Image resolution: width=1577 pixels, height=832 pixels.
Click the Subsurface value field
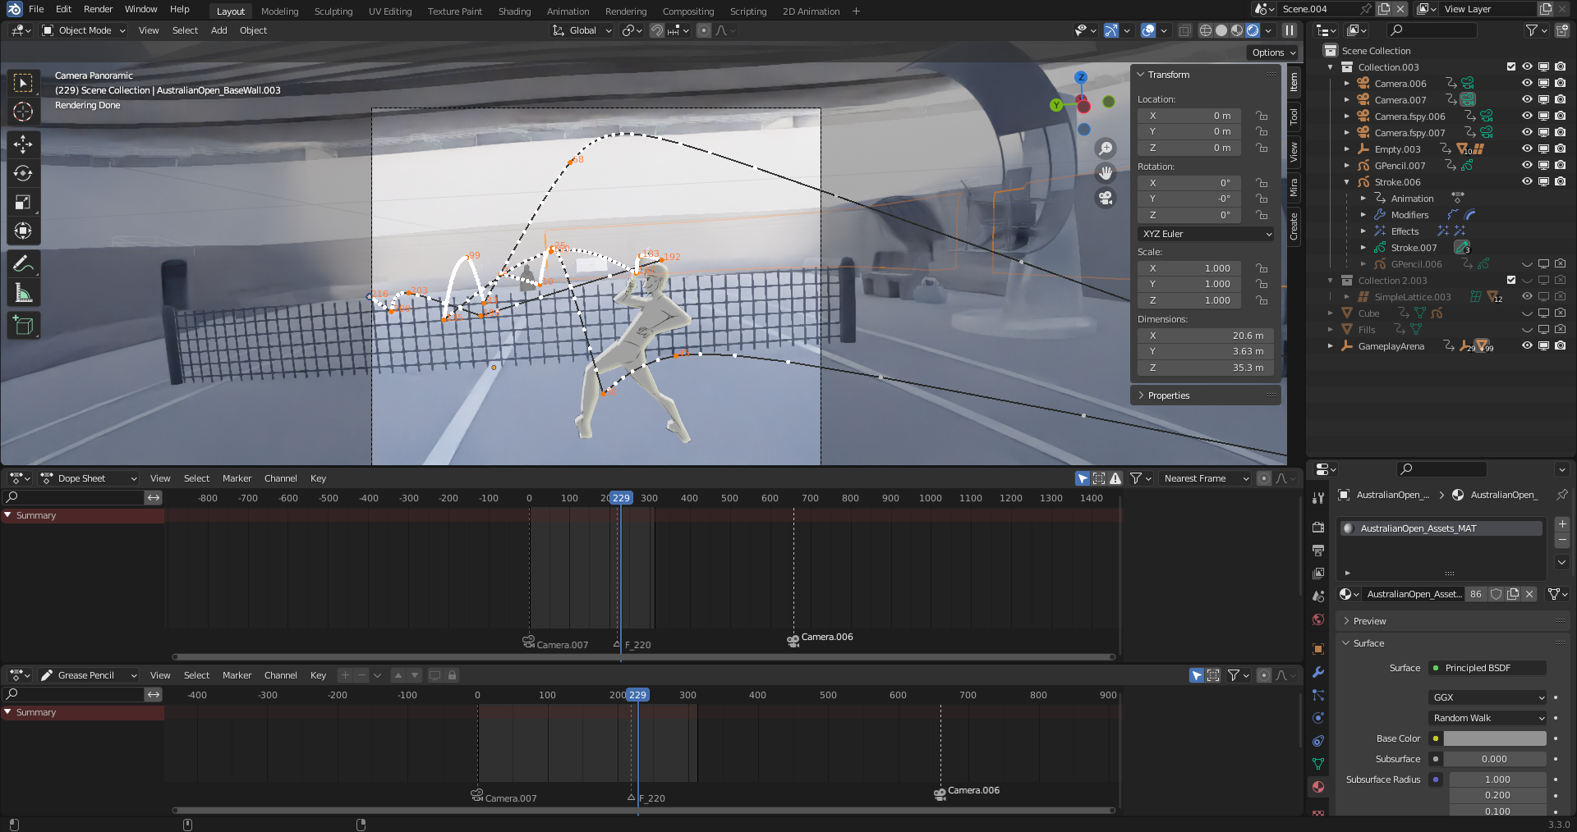point(1494,759)
